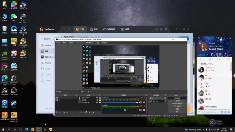This screenshot has width=235, height=132.
Task: Switch to WeGame Store tab
Action: [94, 29]
